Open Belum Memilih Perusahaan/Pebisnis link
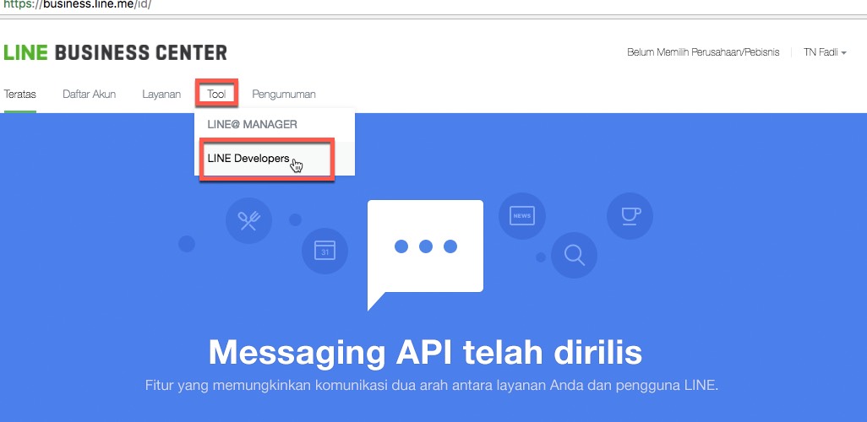The width and height of the screenshot is (867, 422). [x=703, y=52]
